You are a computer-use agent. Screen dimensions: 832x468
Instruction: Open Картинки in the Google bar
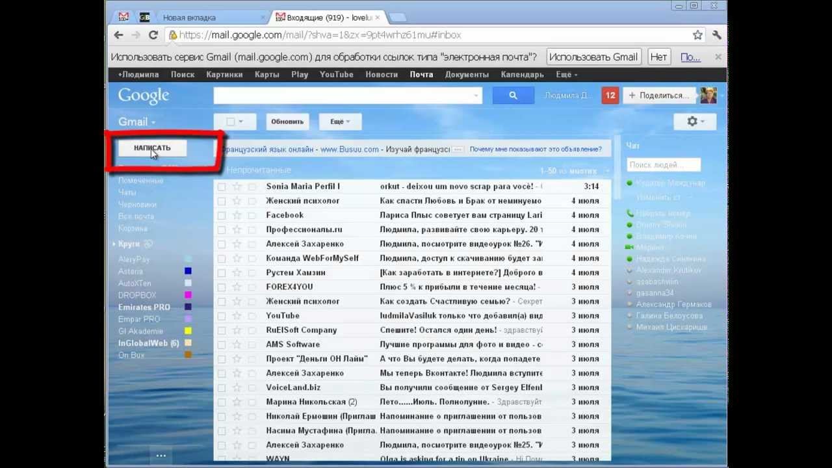click(224, 75)
